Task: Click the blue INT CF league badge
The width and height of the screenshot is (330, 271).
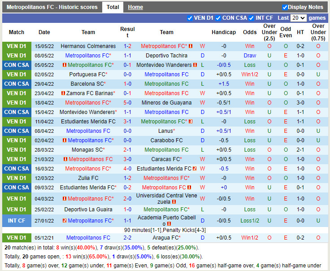Action: pos(17,221)
